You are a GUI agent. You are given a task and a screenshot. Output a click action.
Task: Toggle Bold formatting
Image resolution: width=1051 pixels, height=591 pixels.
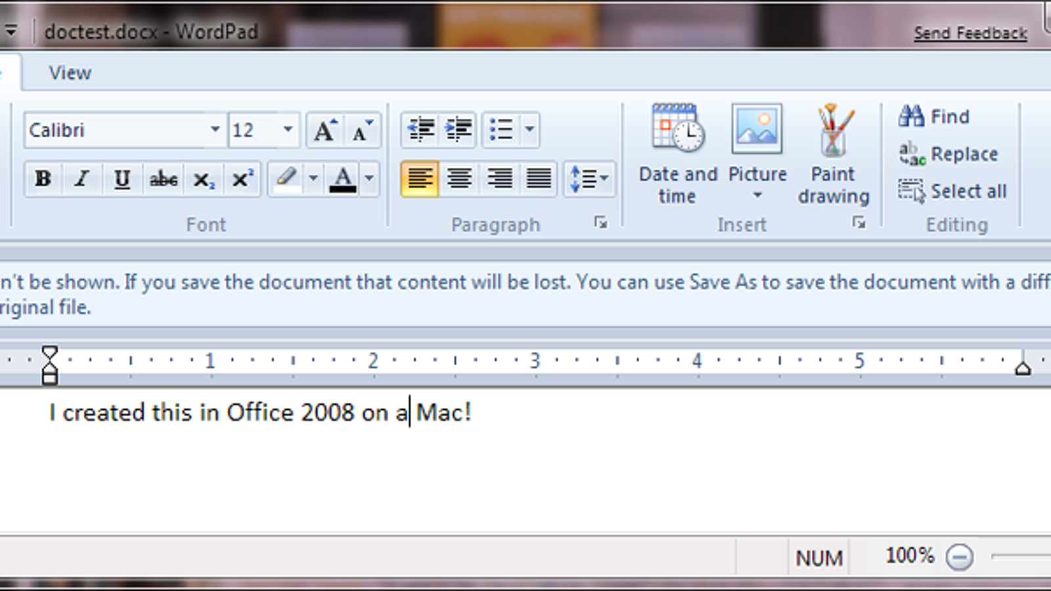(x=43, y=179)
